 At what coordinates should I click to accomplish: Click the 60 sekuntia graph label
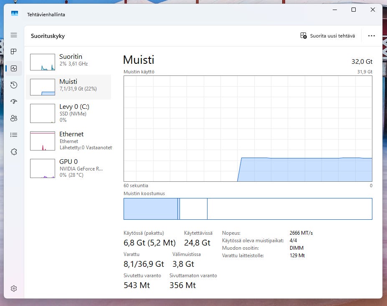pyautogui.click(x=136, y=186)
